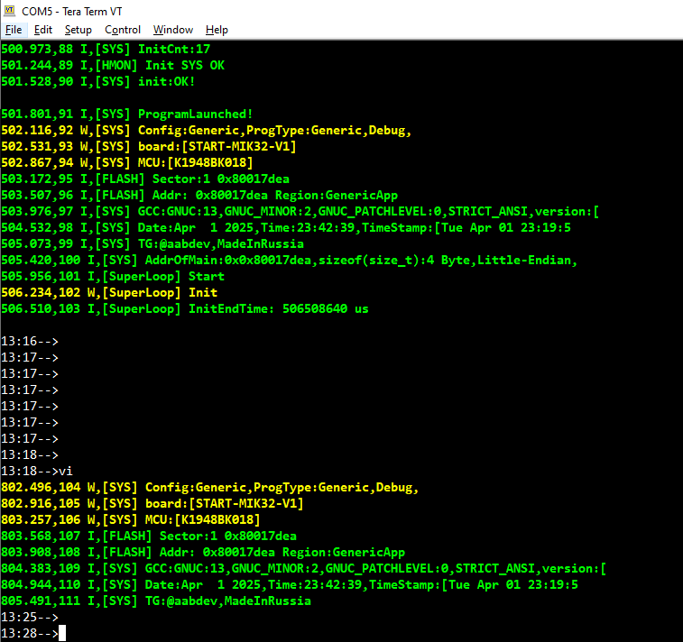Click the Tera Term VT title bar icon

10,11
